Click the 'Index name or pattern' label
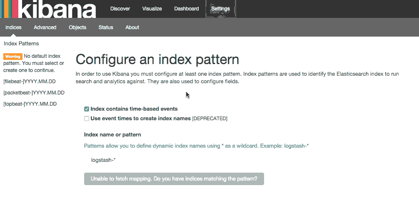 (x=112, y=134)
